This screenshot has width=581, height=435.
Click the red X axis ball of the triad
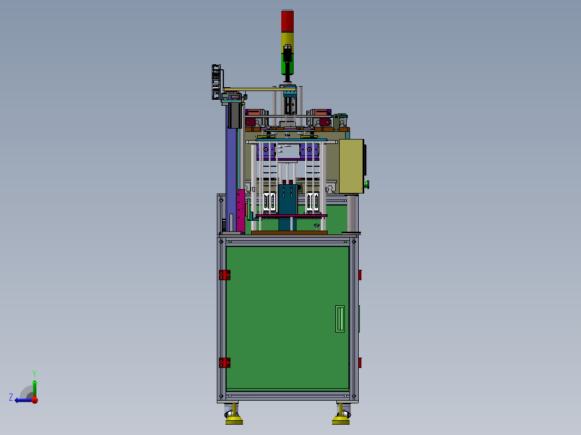pyautogui.click(x=35, y=400)
